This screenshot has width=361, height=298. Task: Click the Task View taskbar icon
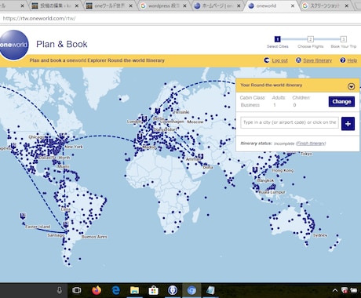[77, 290]
